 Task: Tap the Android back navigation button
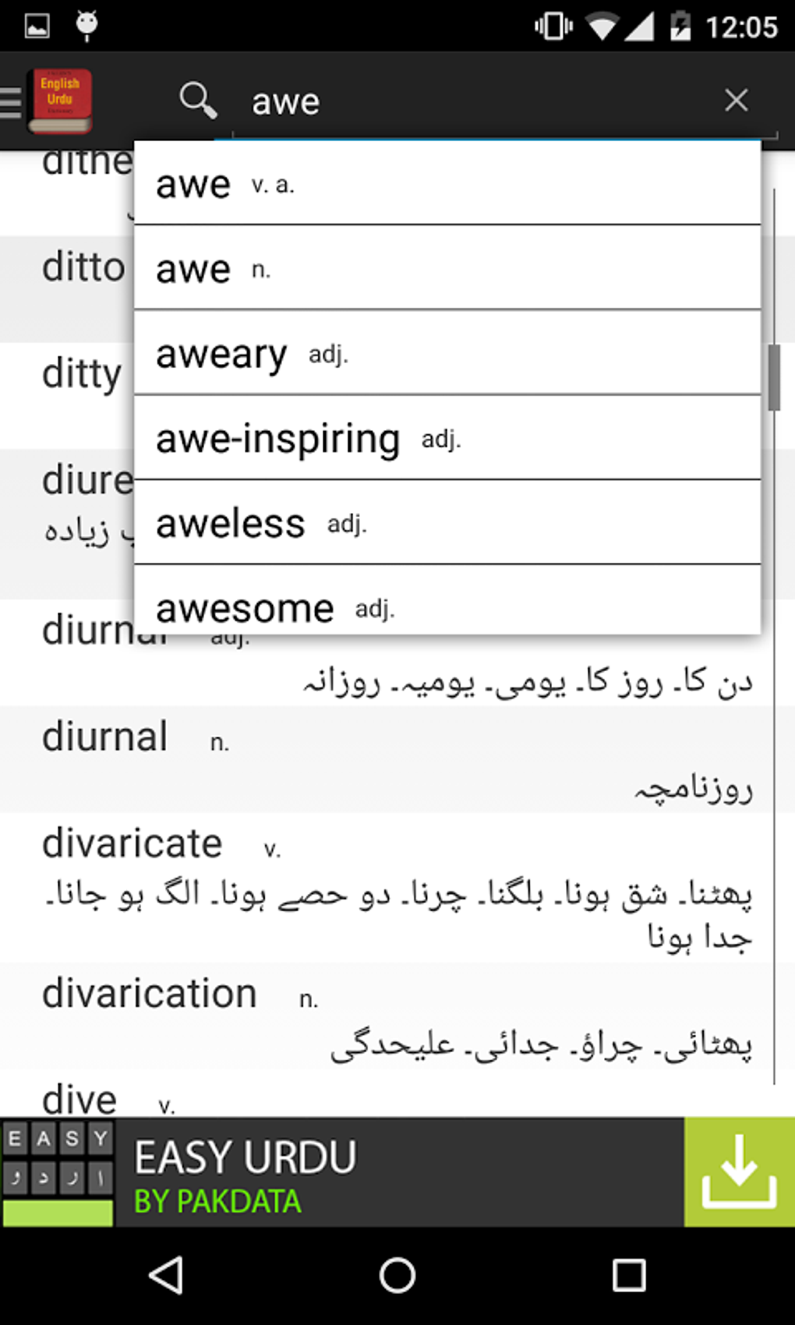pyautogui.click(x=166, y=1275)
